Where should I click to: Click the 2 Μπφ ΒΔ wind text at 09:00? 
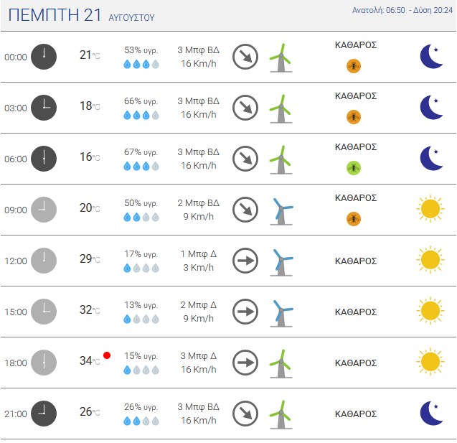tap(198, 203)
